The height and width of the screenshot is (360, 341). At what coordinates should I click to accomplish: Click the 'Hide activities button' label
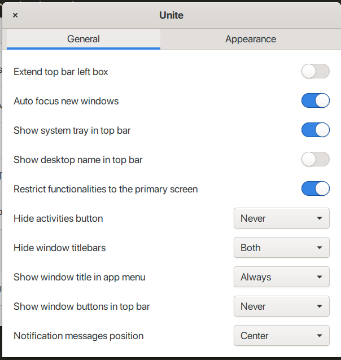pyautogui.click(x=58, y=218)
